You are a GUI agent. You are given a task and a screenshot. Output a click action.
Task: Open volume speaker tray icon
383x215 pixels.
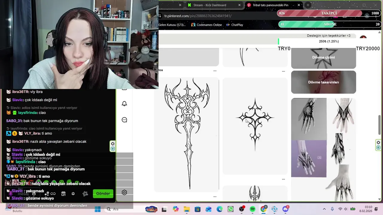[x=346, y=209]
